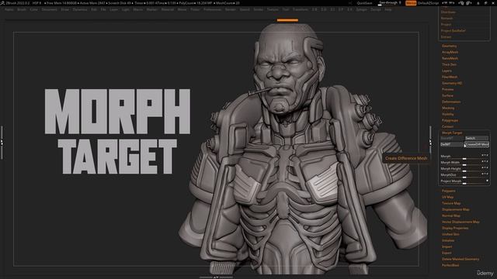
Task: Expand the Polypaint subpalette
Action: click(449, 191)
